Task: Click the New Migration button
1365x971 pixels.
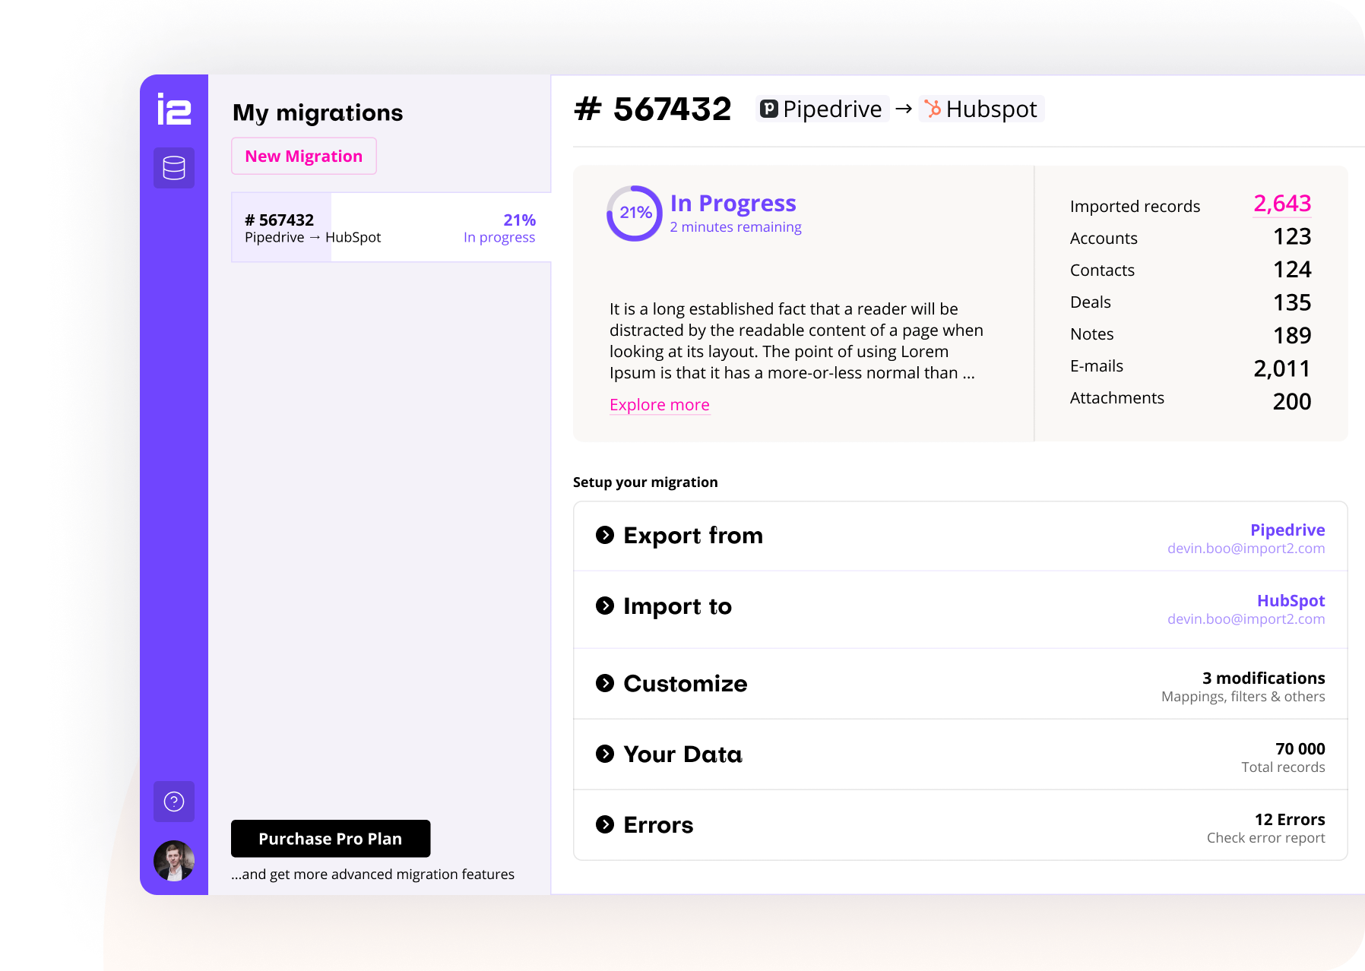Action: click(303, 155)
